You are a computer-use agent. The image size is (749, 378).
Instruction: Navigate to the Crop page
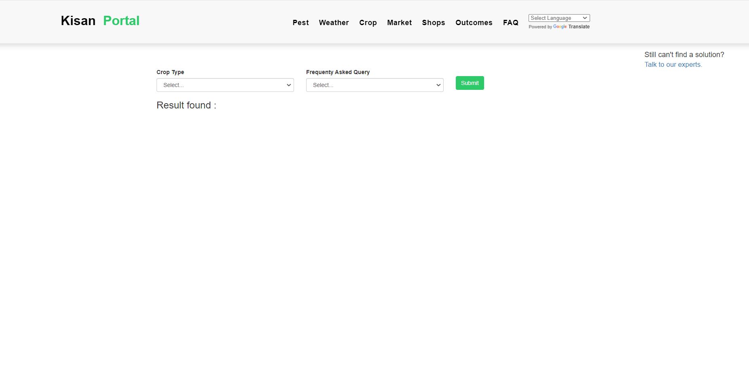tap(368, 23)
